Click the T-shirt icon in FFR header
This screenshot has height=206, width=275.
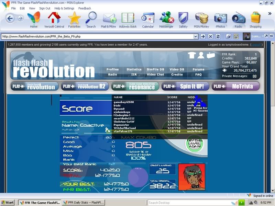[x=192, y=55]
